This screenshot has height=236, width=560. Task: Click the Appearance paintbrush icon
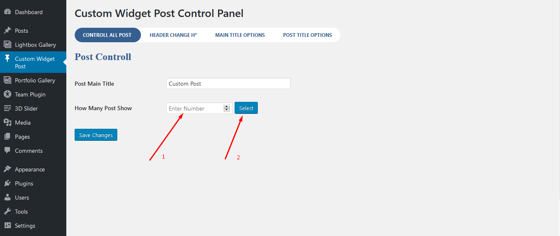(x=7, y=169)
